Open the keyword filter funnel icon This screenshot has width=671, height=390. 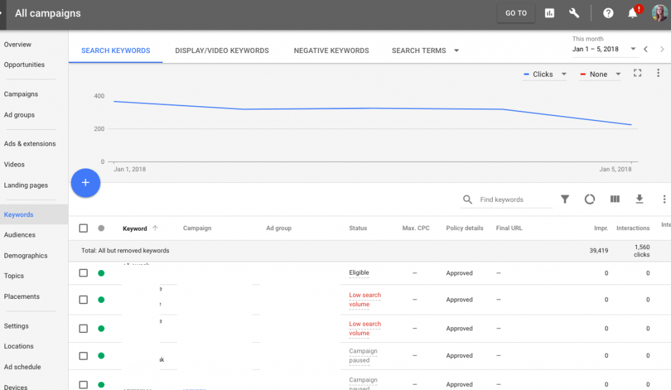pyautogui.click(x=565, y=199)
